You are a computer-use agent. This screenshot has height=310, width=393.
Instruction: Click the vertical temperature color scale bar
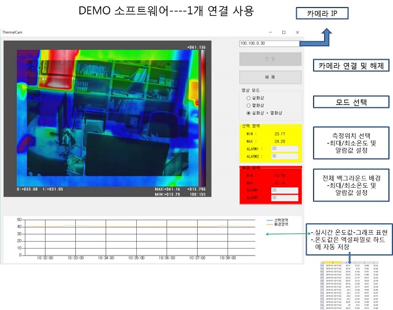pyautogui.click(x=203, y=118)
